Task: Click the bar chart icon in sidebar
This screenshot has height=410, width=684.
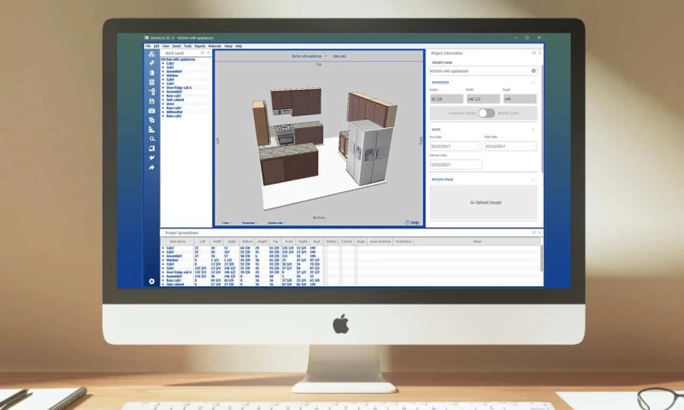Action: [x=151, y=129]
